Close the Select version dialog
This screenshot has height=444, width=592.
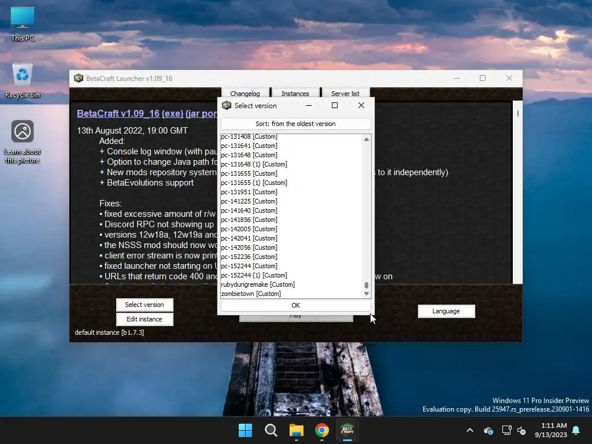point(361,105)
